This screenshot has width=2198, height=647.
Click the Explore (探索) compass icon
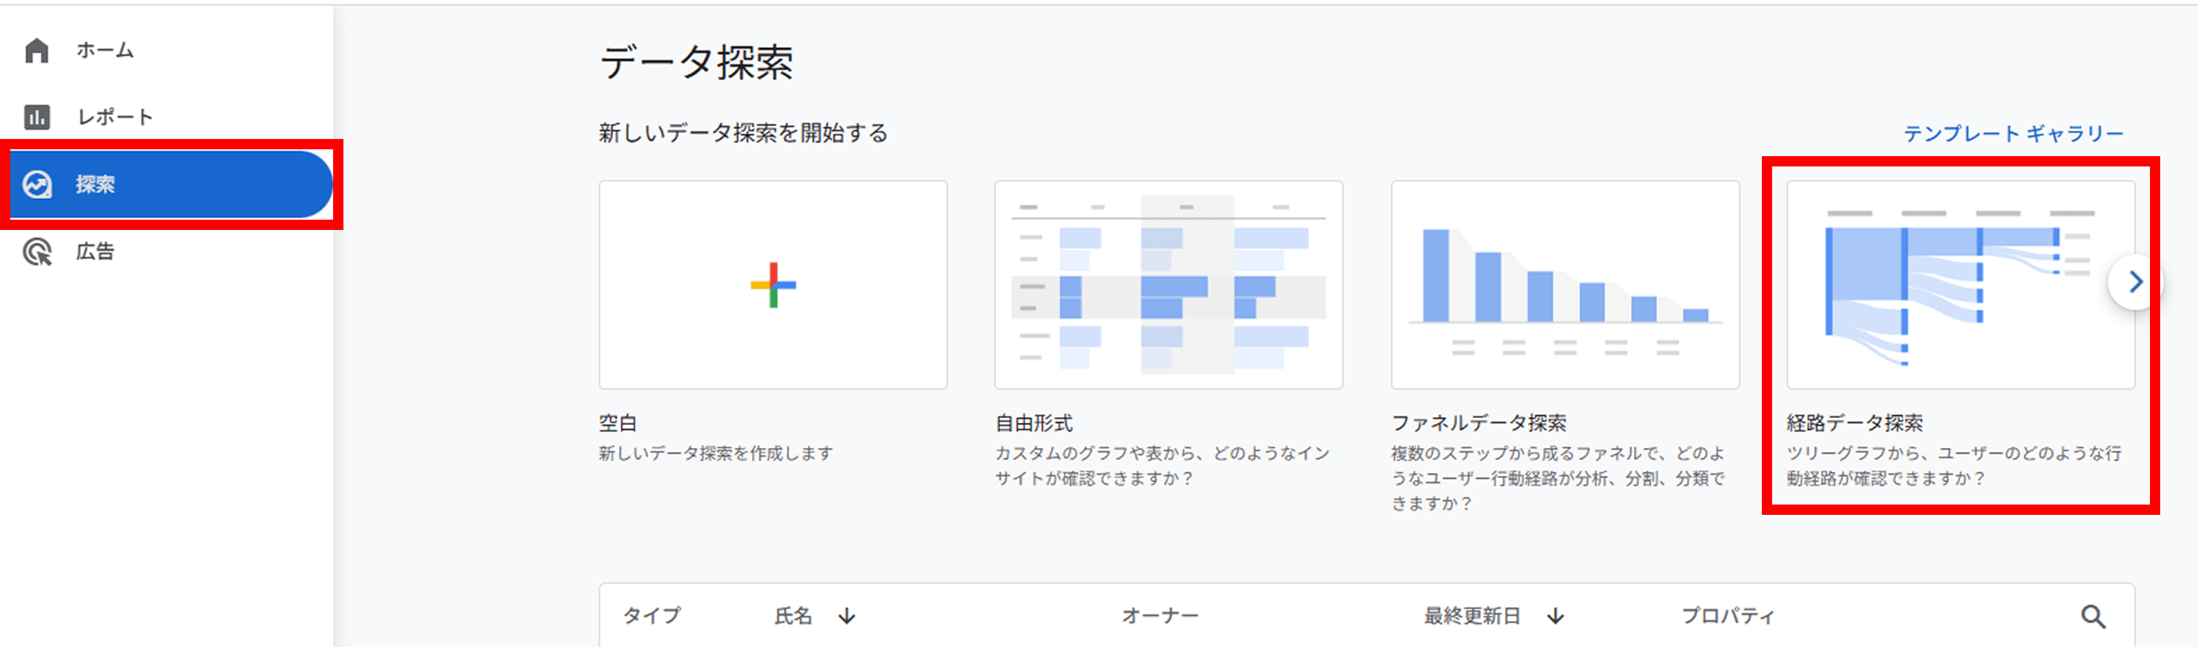pos(37,184)
